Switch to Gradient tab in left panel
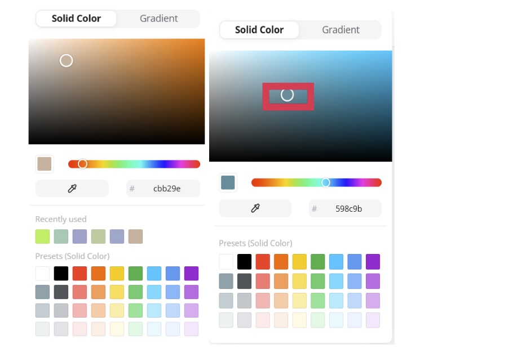The height and width of the screenshot is (348, 522). (158, 19)
